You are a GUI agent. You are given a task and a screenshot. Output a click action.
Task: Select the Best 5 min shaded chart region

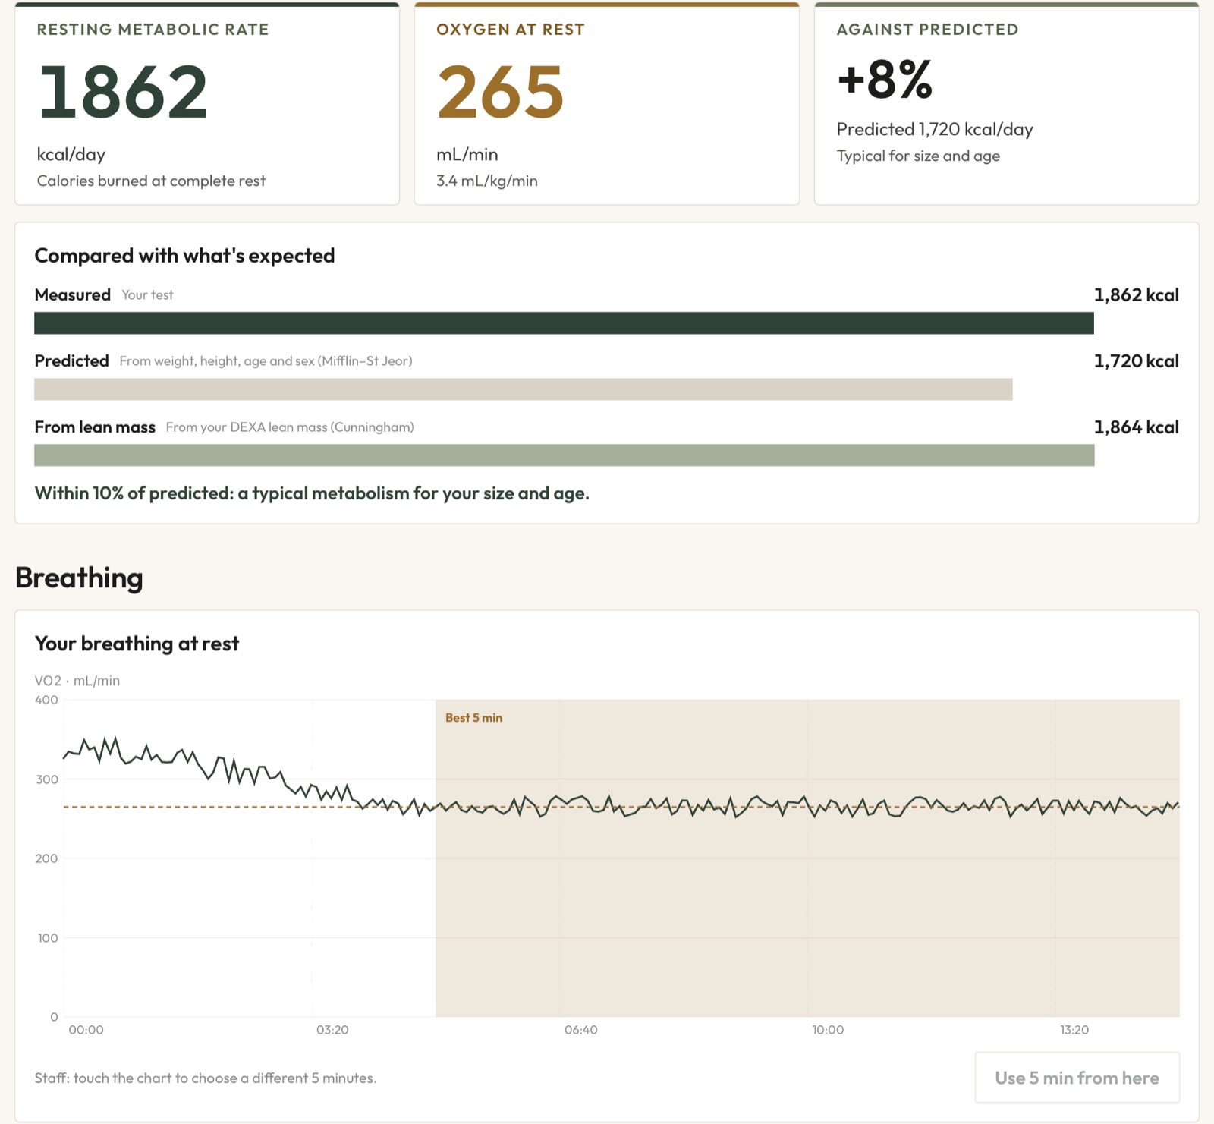(807, 858)
